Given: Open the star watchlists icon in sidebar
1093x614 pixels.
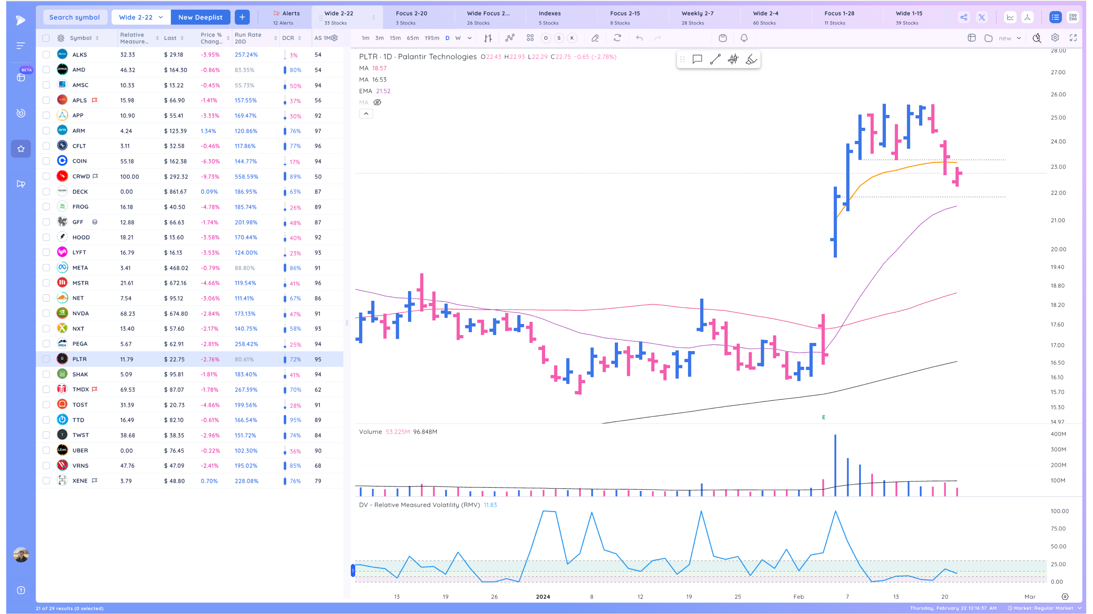Looking at the screenshot, I should coord(21,149).
